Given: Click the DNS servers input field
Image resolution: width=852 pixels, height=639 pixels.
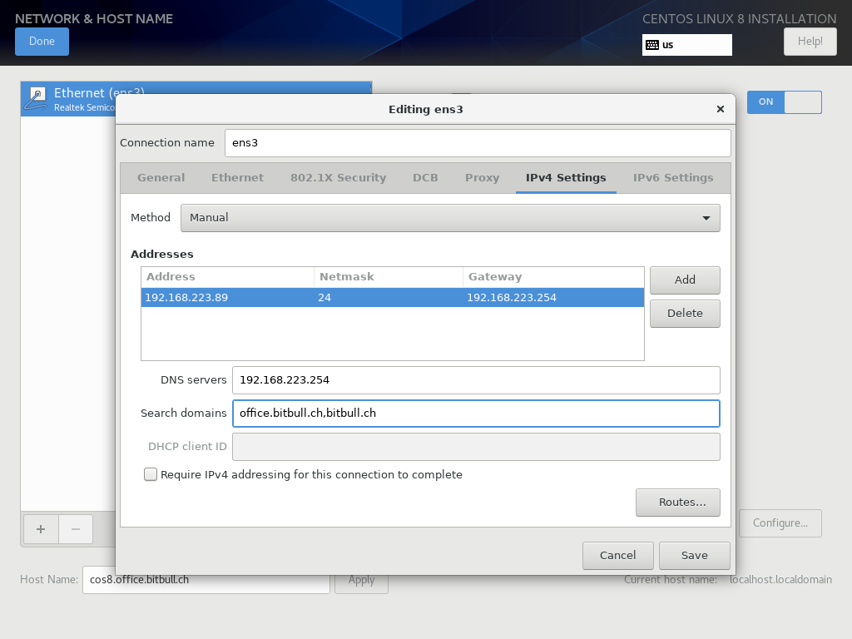Looking at the screenshot, I should (x=476, y=380).
